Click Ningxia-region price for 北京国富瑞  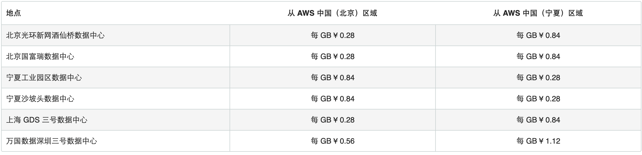pyautogui.click(x=538, y=56)
